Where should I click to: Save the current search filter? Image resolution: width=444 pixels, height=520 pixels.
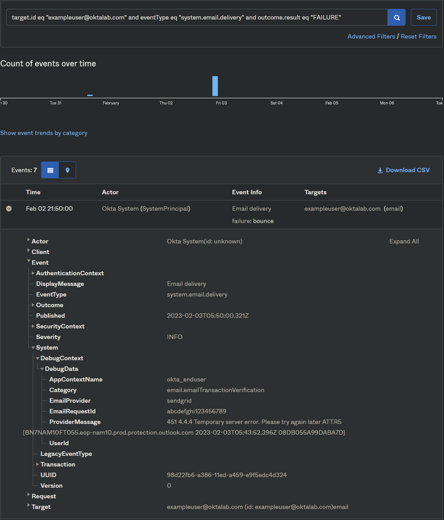(x=423, y=17)
